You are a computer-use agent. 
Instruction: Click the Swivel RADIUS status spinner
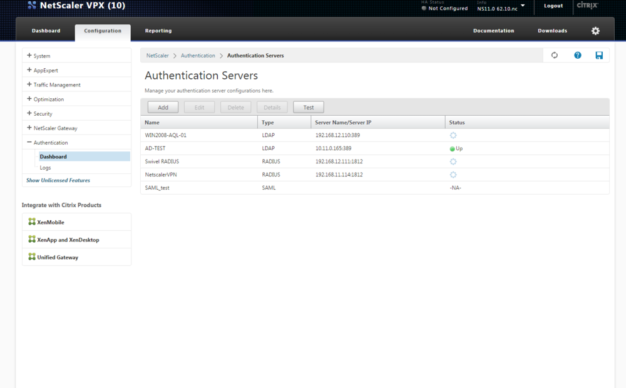tap(453, 161)
